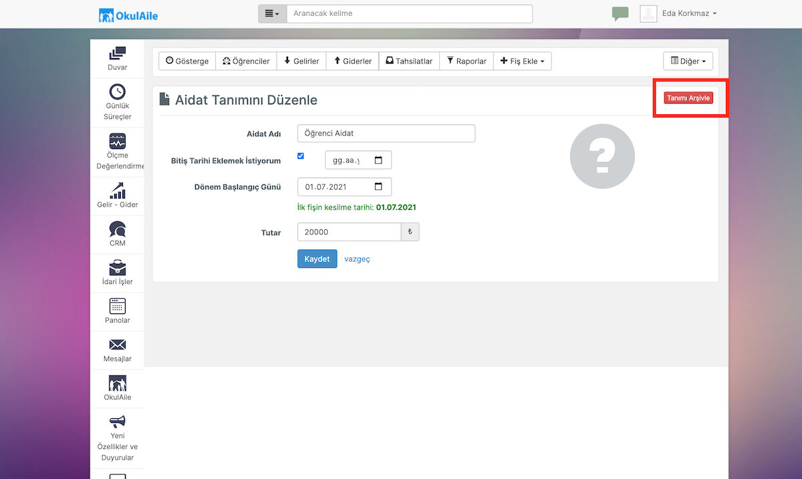Open the search filter list dropdown
Viewport: 802px width, 479px height.
click(273, 13)
